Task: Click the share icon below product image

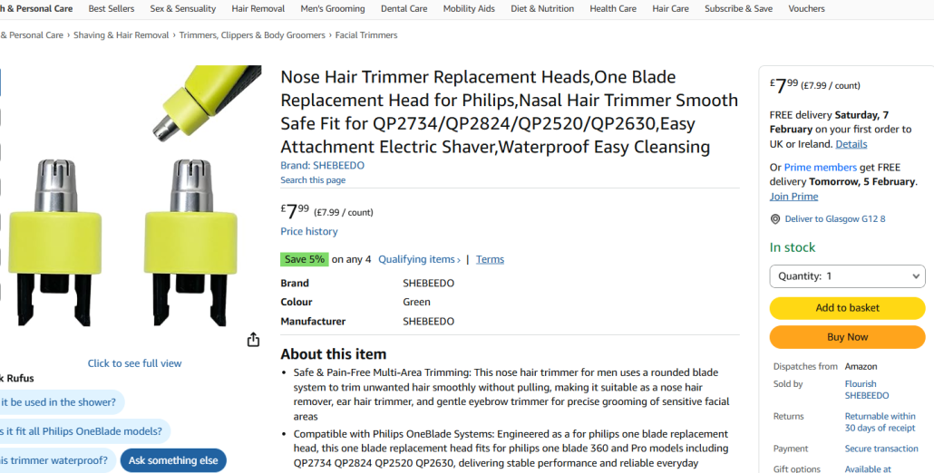Action: [253, 340]
